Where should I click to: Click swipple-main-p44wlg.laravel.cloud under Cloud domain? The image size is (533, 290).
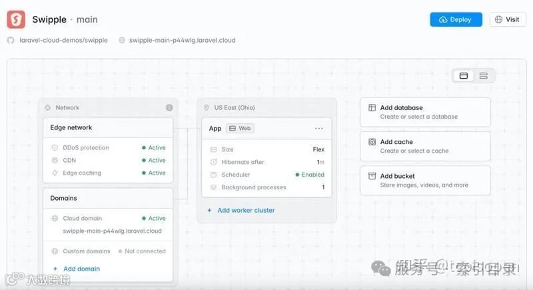(112, 231)
